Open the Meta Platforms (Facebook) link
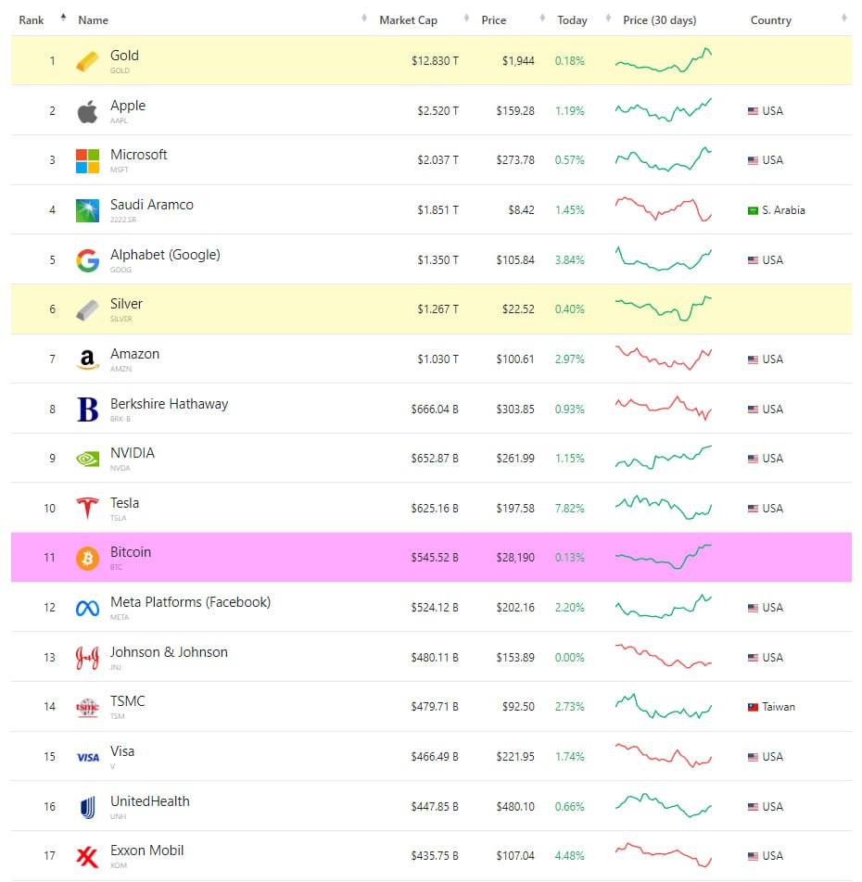This screenshot has width=862, height=882. [x=190, y=602]
